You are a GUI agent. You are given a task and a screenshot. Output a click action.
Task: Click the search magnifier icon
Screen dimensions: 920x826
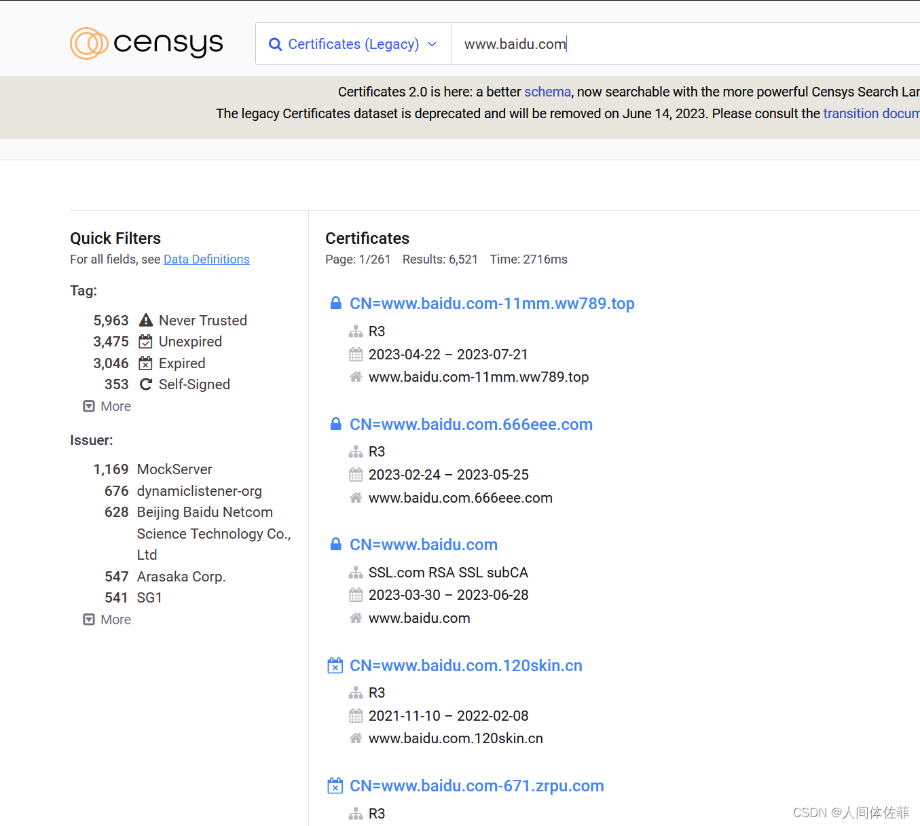tap(275, 44)
